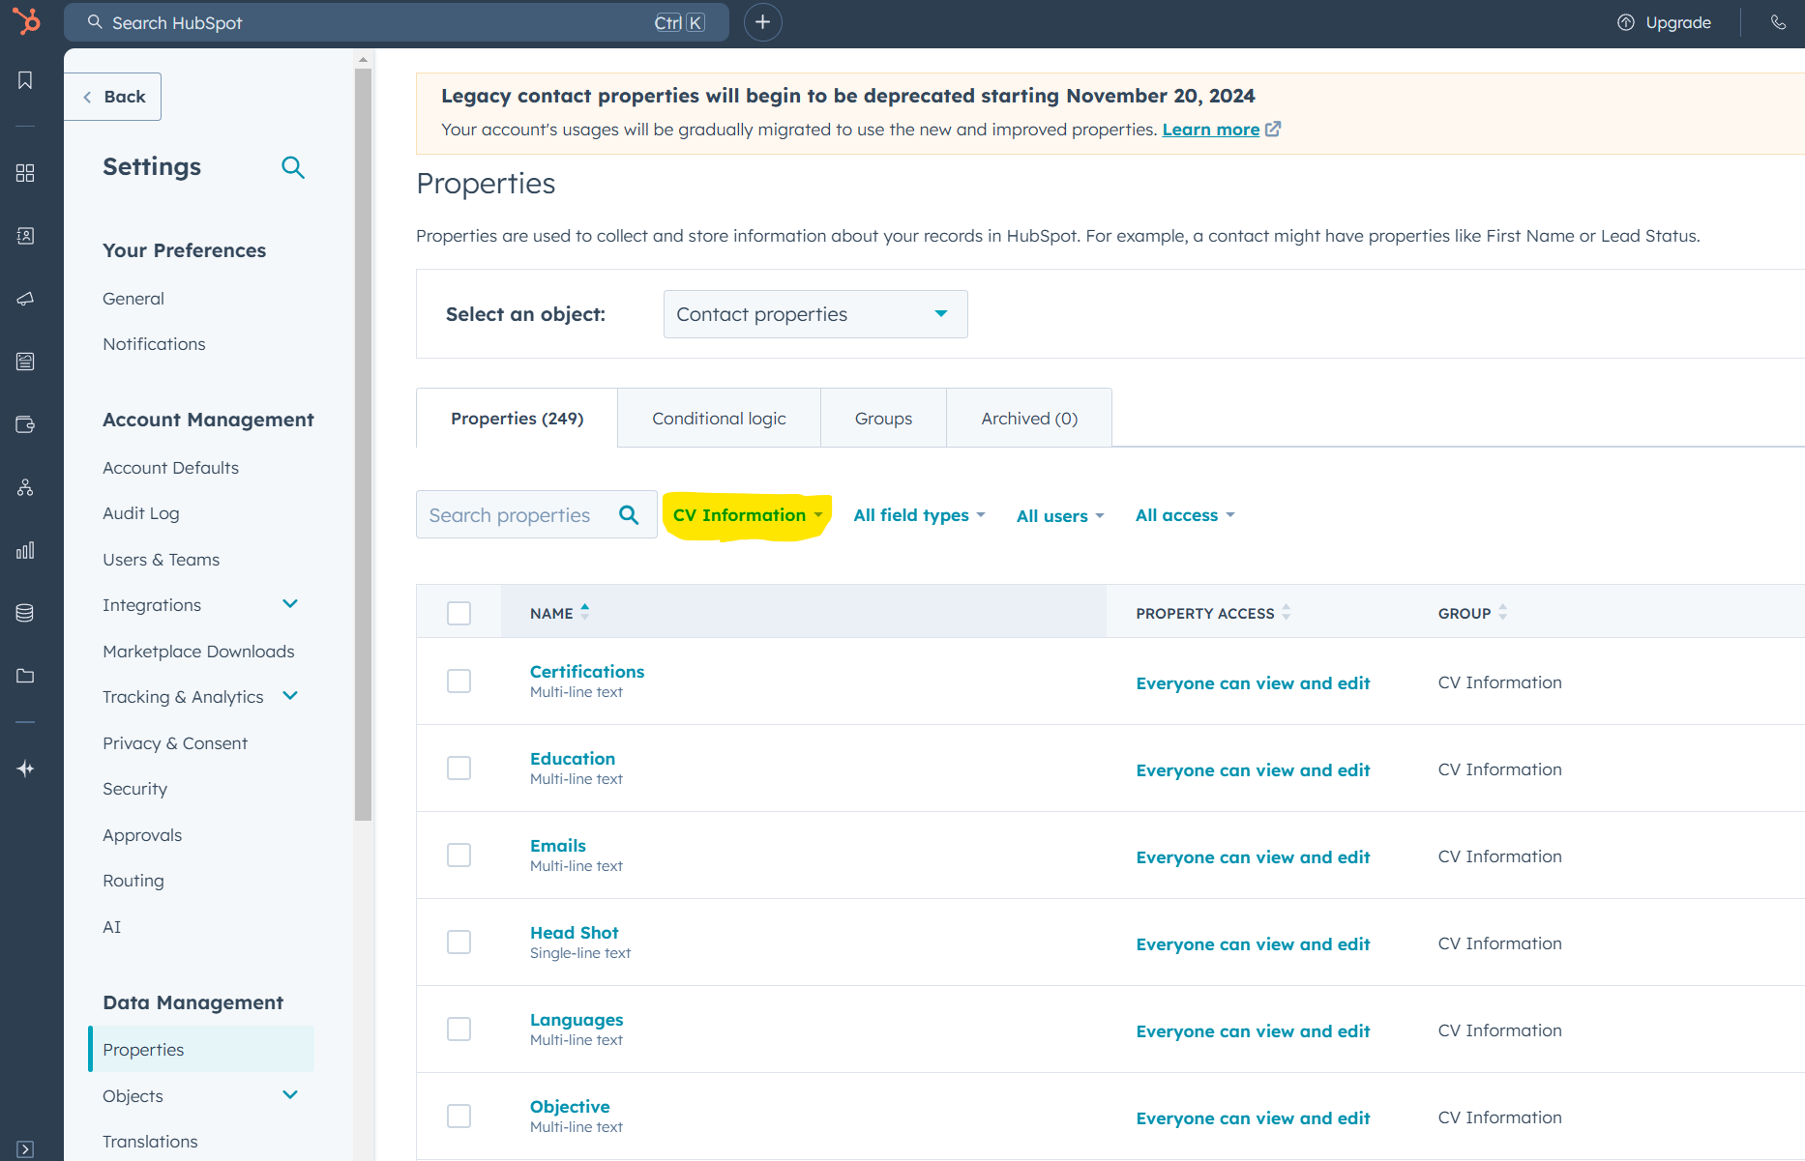
Task: Open the All access filter
Action: (x=1185, y=515)
